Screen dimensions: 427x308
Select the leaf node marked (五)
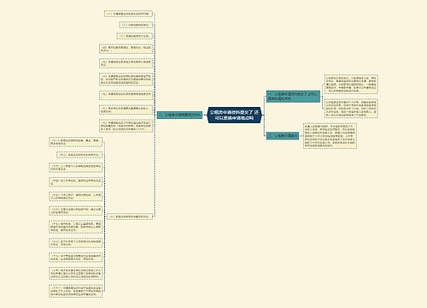[x=126, y=63]
